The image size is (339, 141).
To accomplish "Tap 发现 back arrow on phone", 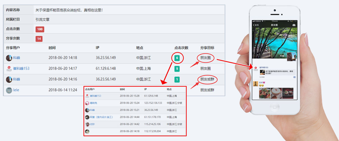I will pos(256,25).
